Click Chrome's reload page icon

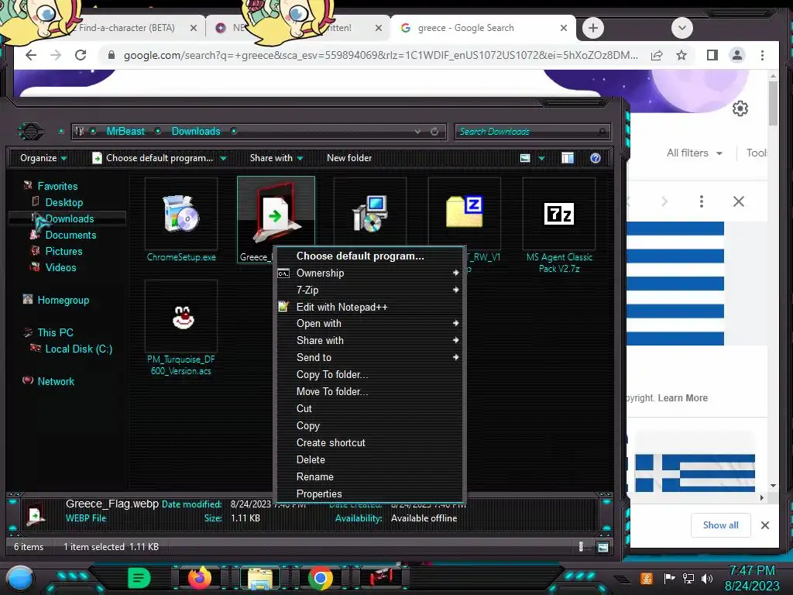[x=81, y=55]
